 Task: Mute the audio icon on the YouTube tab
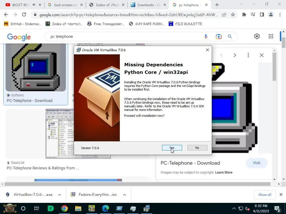click(34, 5)
